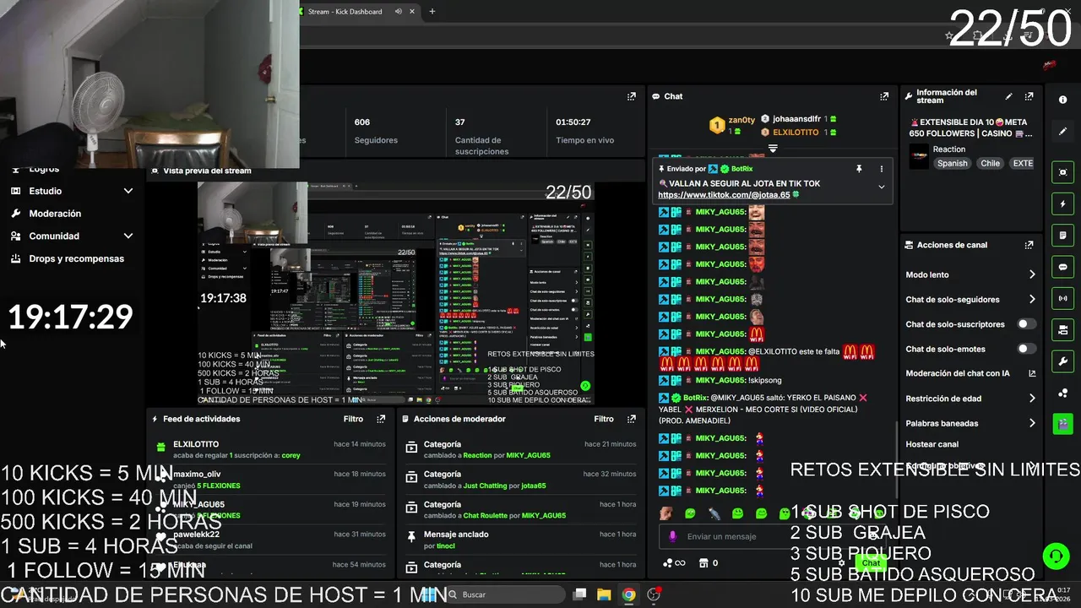Pop out the Chat panel
The width and height of the screenshot is (1081, 608).
click(x=884, y=96)
